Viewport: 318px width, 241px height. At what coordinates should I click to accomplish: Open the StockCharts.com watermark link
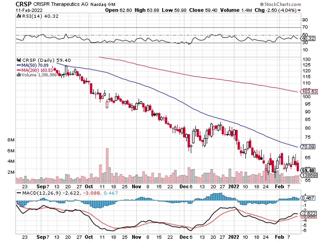pyautogui.click(x=283, y=4)
